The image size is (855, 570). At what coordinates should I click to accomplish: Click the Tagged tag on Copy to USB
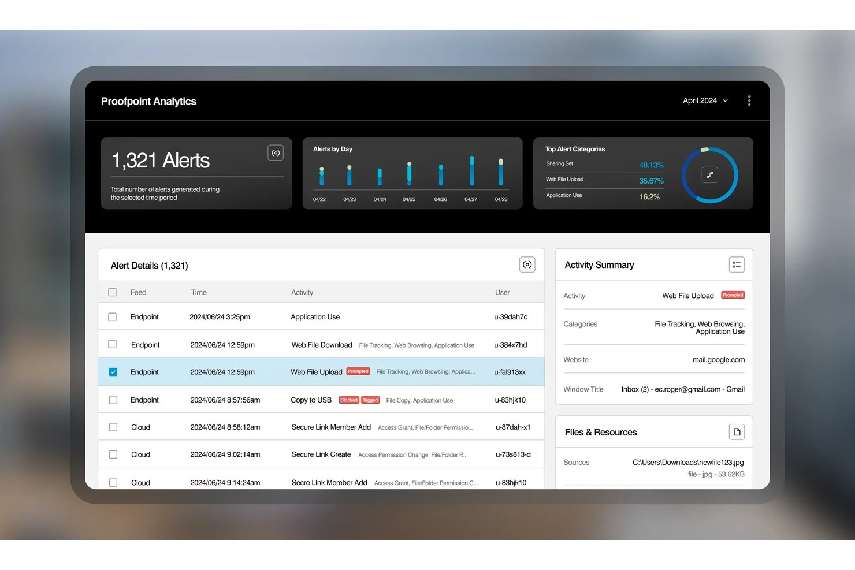[370, 400]
